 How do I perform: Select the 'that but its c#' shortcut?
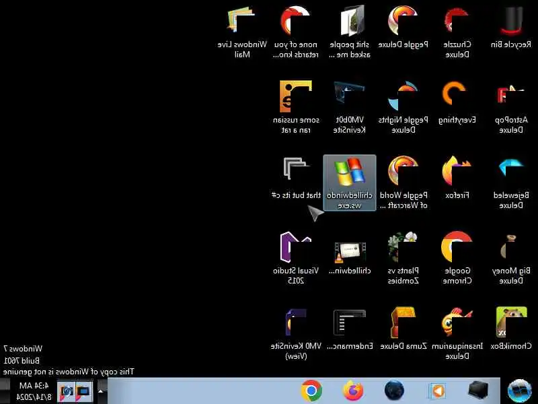[296, 179]
